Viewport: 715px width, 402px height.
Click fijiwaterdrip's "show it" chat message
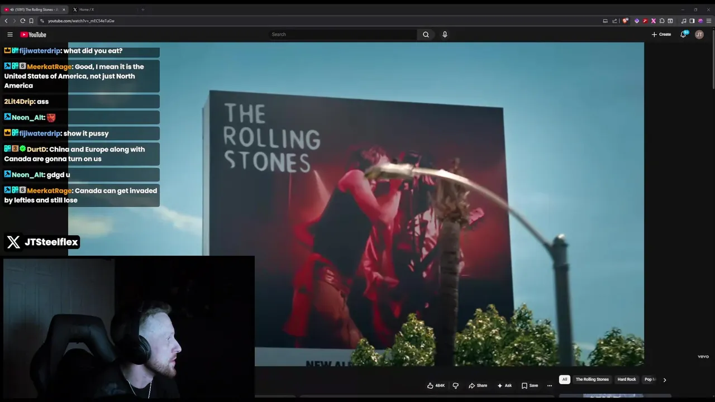(81, 133)
